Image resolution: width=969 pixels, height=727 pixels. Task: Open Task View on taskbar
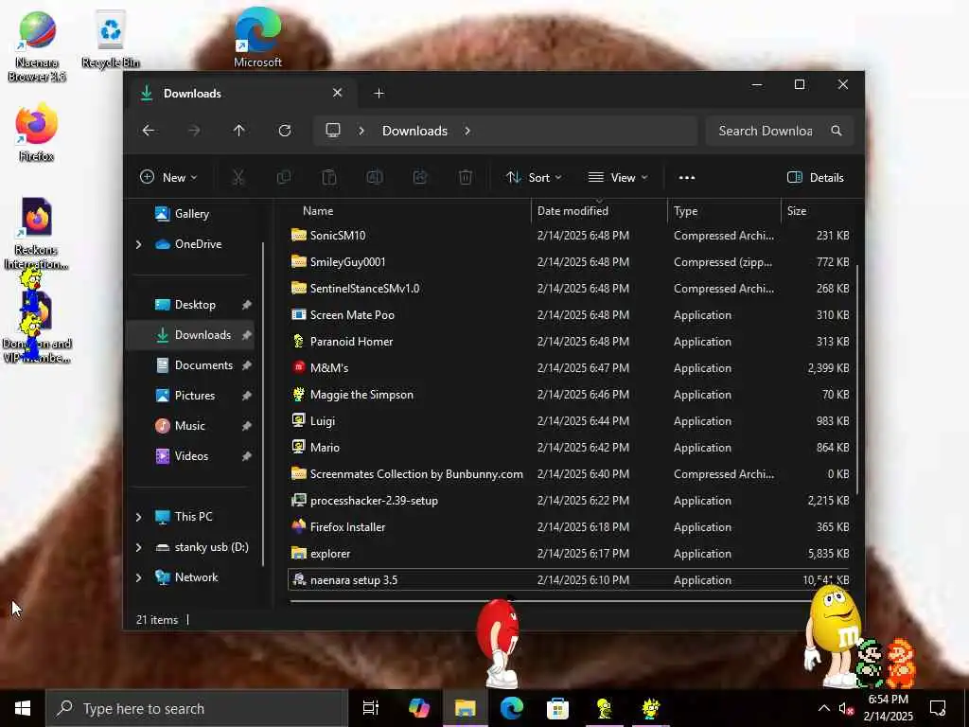point(371,708)
